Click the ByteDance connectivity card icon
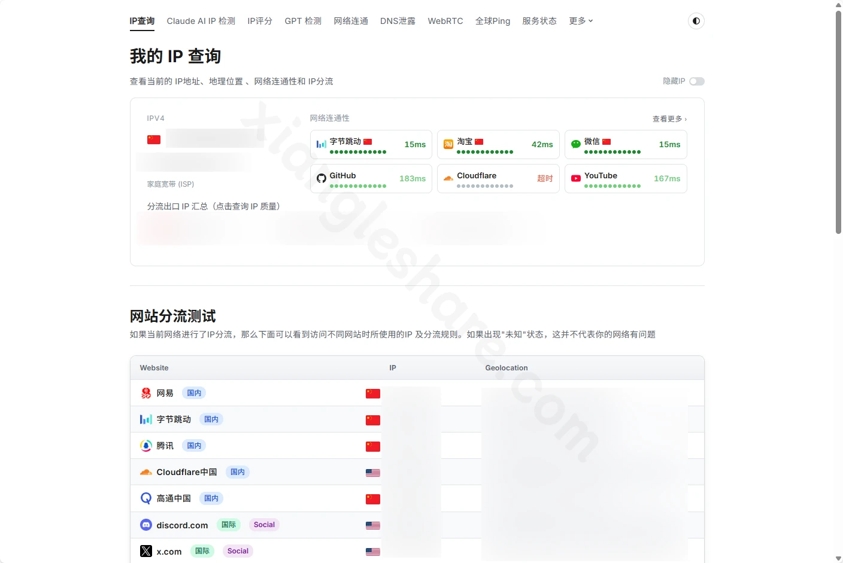 pos(322,144)
